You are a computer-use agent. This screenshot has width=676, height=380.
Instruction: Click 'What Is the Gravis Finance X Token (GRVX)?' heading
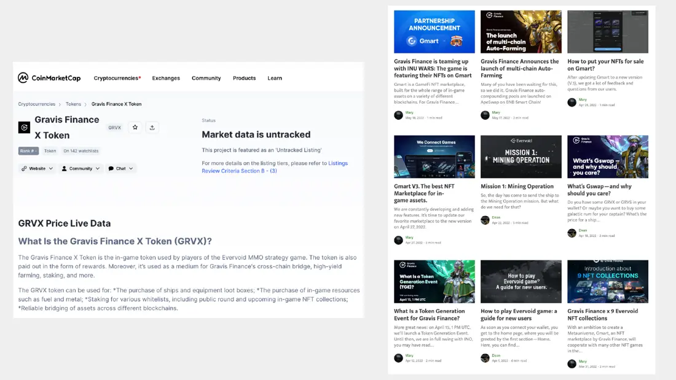pyautogui.click(x=115, y=241)
